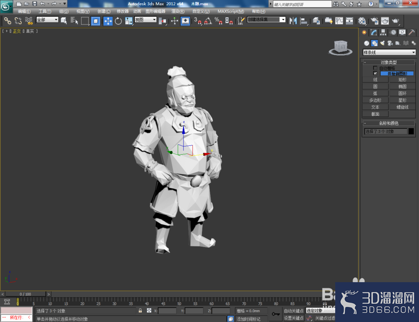The width and height of the screenshot is (419, 322).
Task: Open Edit Named Selection Sets tool
Action: coord(241,21)
